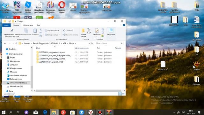Select the Бахарев folder on desktop
This screenshot has height=115, width=204.
[x=197, y=80]
